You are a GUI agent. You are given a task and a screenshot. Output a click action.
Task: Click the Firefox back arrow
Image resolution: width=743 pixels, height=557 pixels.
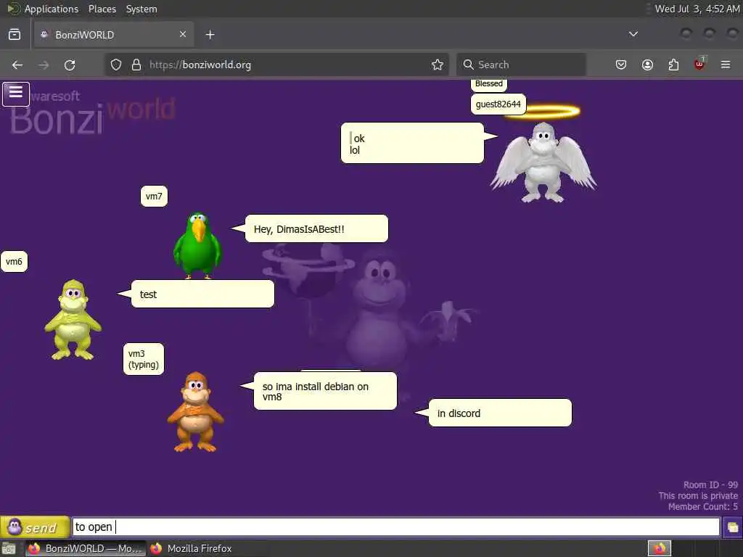click(x=17, y=65)
